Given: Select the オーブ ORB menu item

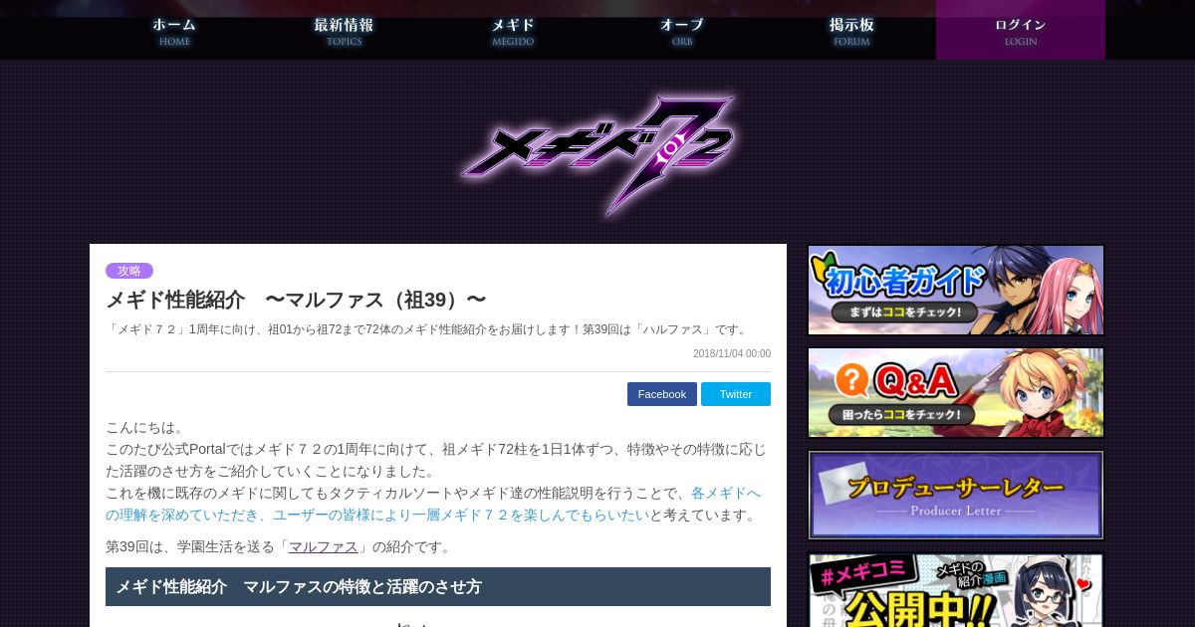Looking at the screenshot, I should [x=682, y=30].
